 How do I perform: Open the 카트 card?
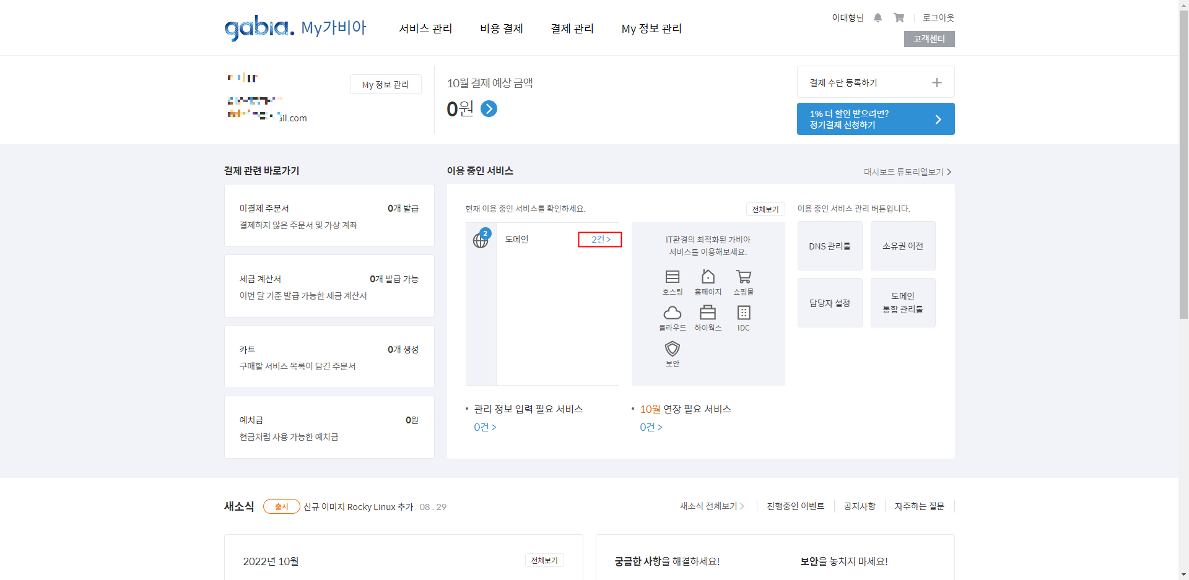pyautogui.click(x=329, y=357)
